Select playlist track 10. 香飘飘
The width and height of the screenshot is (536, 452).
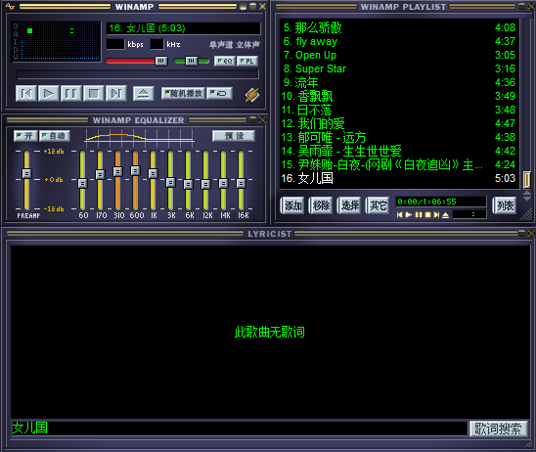399,96
